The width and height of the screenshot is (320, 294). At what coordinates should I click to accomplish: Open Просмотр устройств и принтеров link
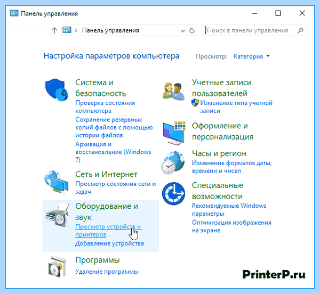[108, 231]
